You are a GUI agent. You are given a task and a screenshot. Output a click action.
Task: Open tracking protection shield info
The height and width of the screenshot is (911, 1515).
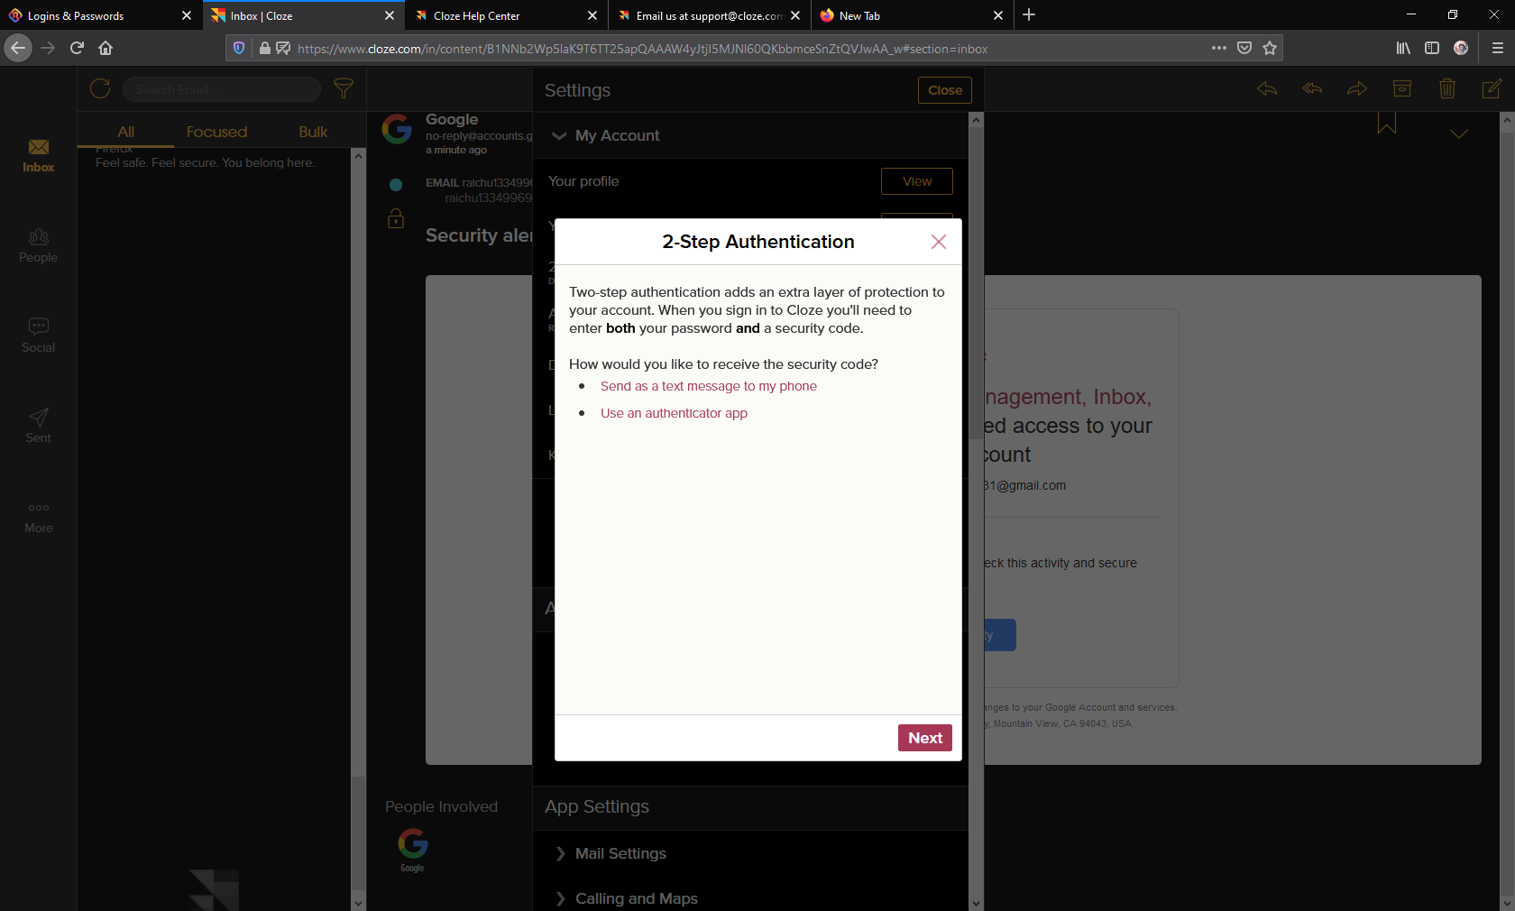[x=239, y=48]
